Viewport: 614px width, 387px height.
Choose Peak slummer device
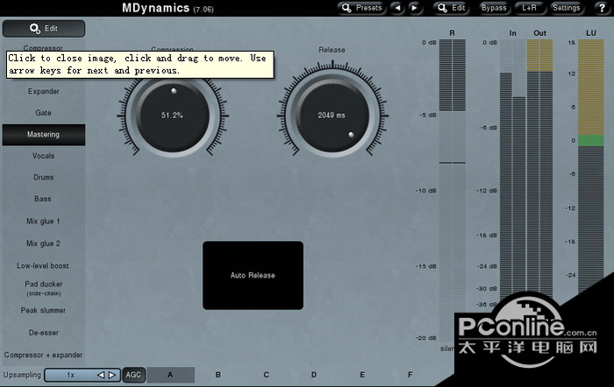coord(44,310)
